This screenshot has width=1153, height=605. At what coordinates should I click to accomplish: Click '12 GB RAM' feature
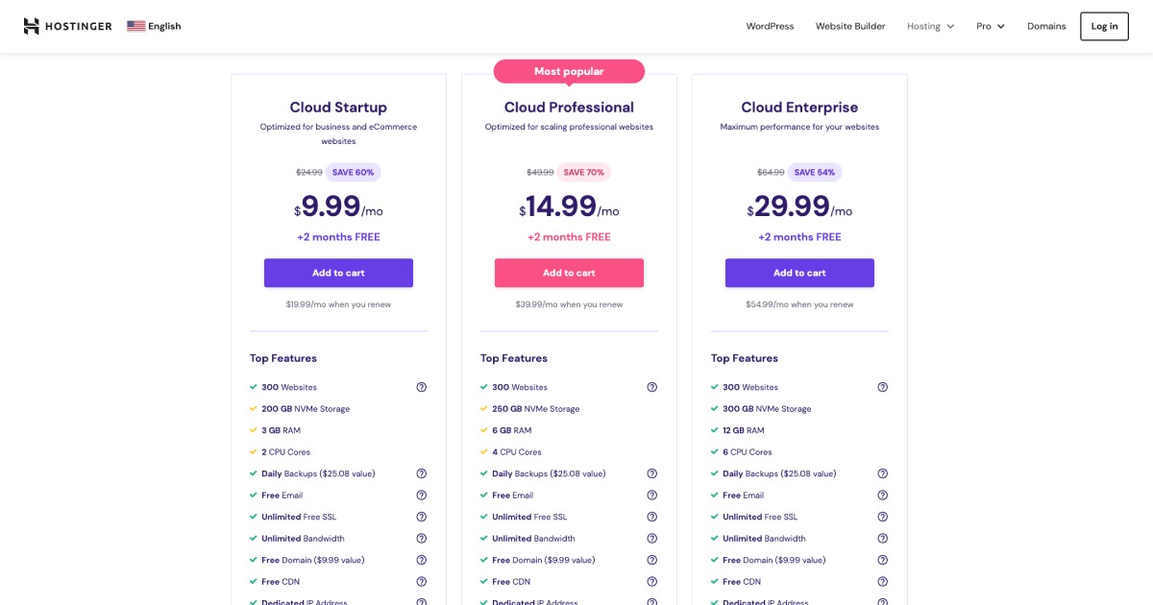[744, 430]
